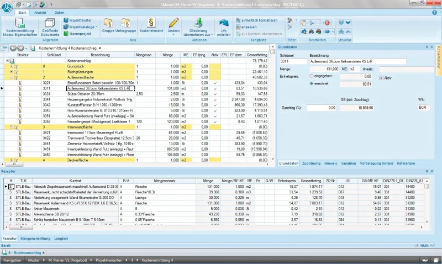The height and width of the screenshot is (264, 442).
Task: Collapse the Außenwandfläche group
Action: click(x=12, y=77)
